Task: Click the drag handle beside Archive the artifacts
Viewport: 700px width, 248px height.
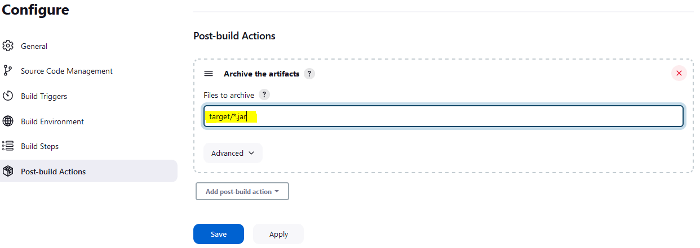Action: (209, 74)
